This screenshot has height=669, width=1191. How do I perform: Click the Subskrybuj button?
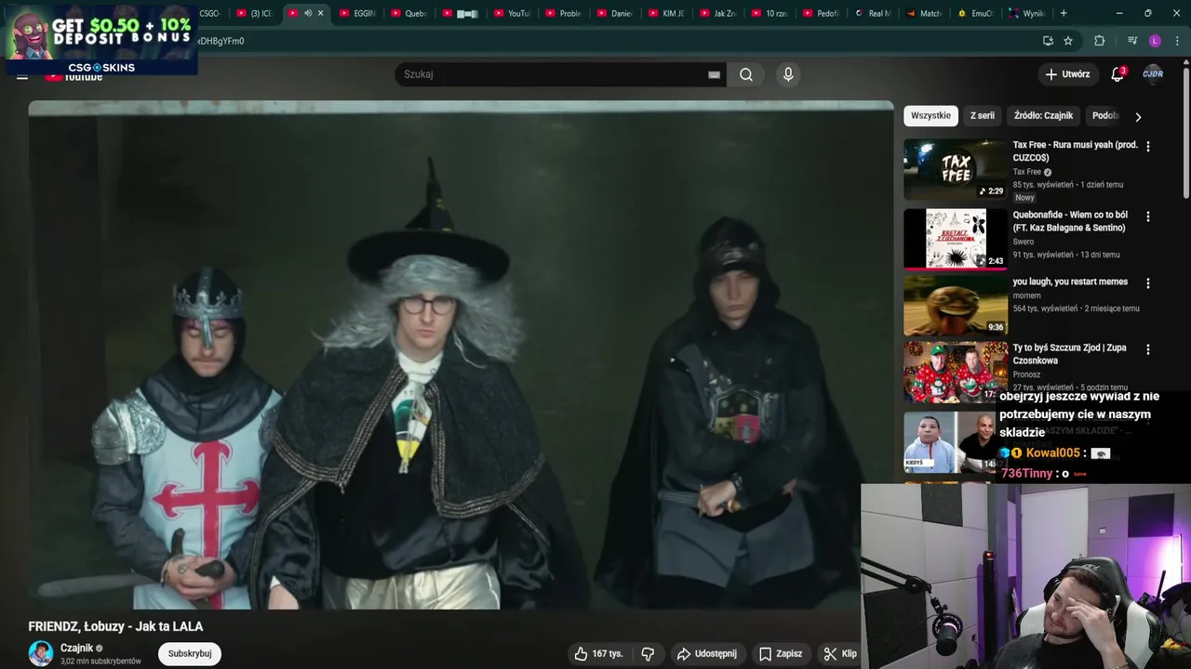click(x=190, y=653)
